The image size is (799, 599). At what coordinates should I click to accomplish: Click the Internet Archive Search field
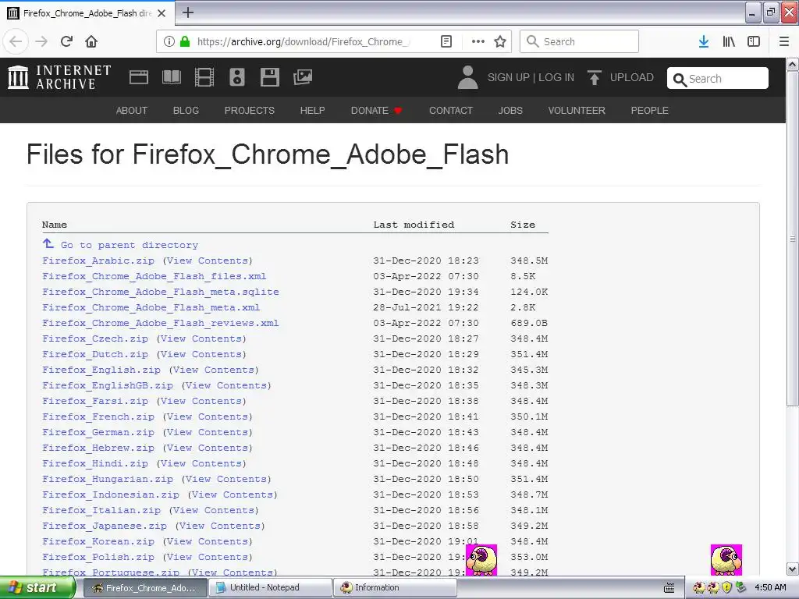(718, 79)
